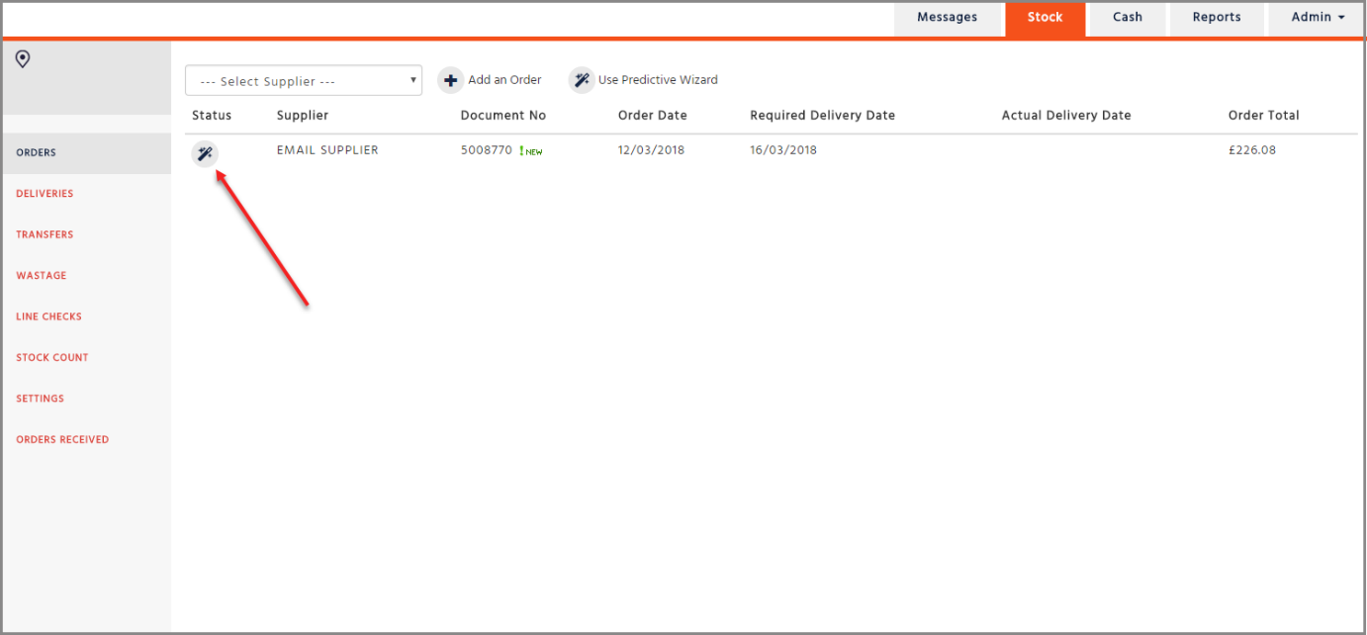Switch to the Messages tab
The height and width of the screenshot is (635, 1367).
click(947, 18)
